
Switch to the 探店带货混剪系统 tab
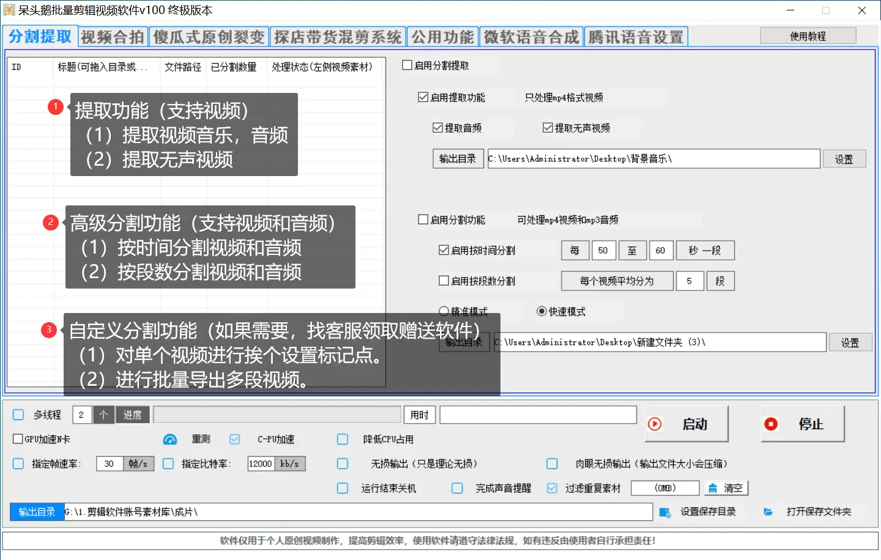tap(338, 36)
